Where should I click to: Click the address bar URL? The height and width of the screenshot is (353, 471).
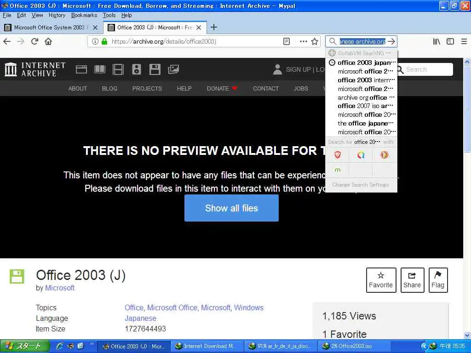pos(164,41)
